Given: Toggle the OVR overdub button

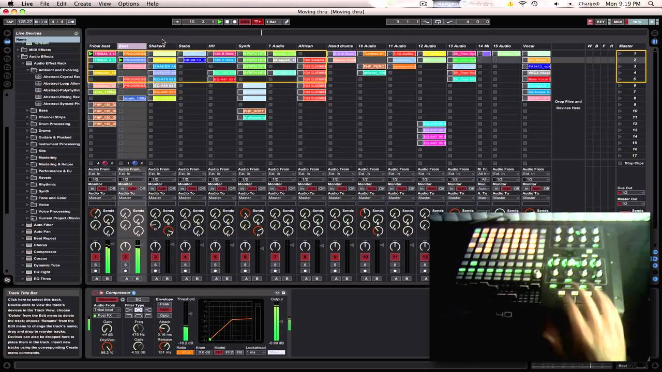Looking at the screenshot, I should tap(245, 22).
